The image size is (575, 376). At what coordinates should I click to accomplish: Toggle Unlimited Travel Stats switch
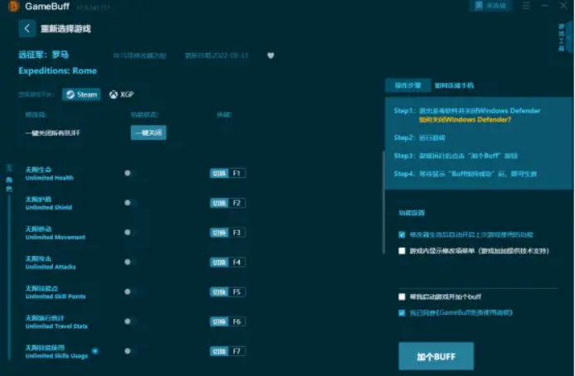point(130,321)
